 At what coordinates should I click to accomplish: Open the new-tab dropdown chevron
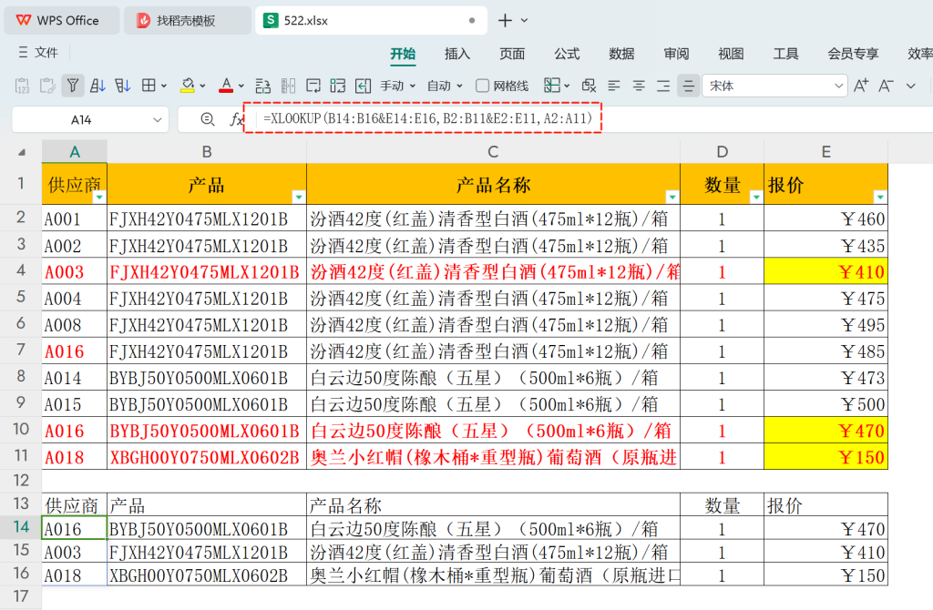point(524,20)
